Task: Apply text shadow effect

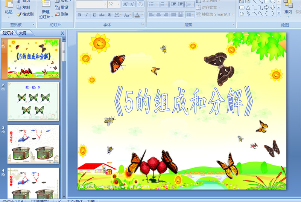Action: pos(109,15)
